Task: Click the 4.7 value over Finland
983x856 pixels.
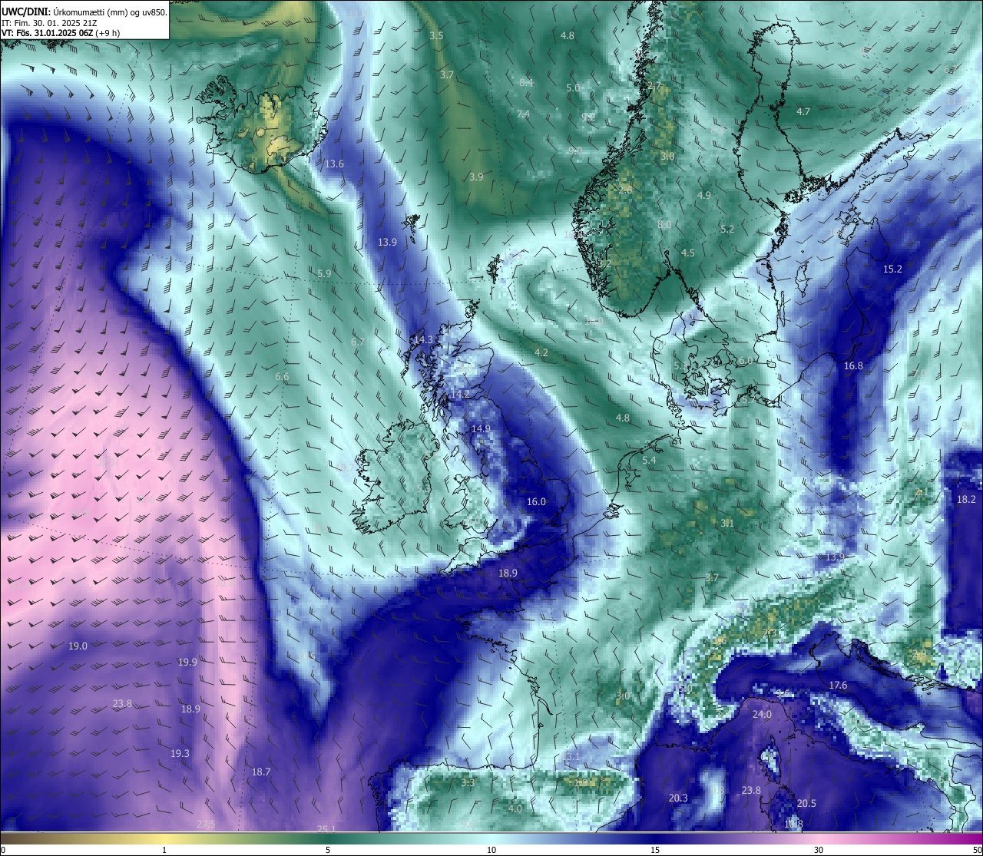Action: [803, 112]
